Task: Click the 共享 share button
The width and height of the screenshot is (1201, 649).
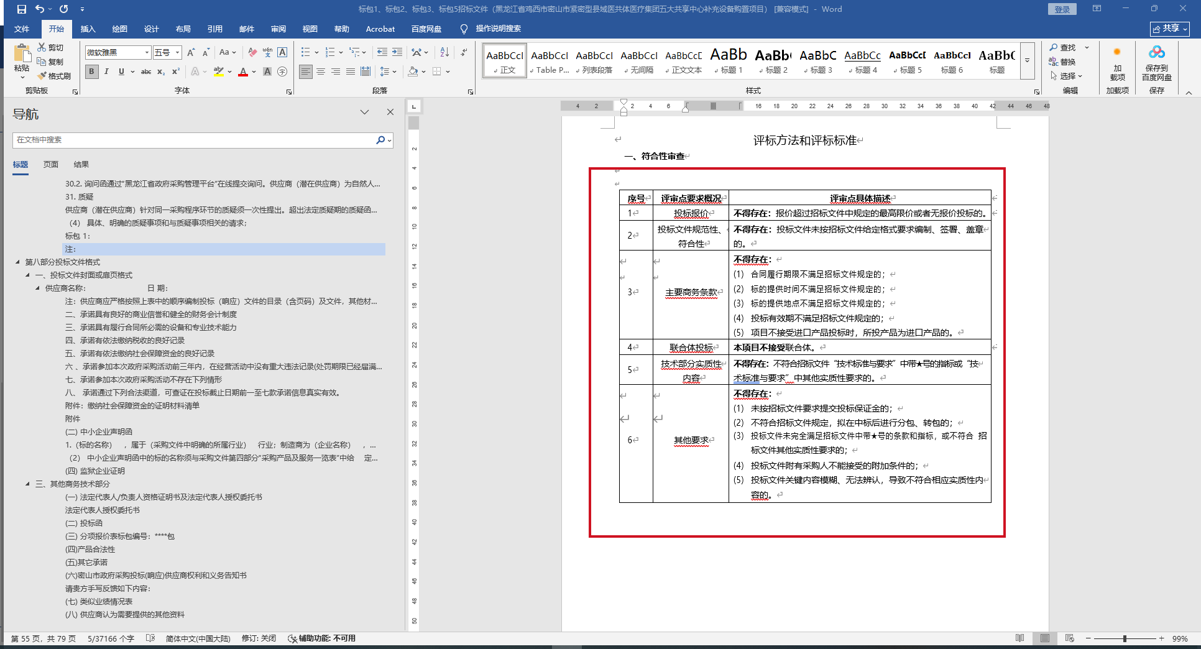Action: 1169,29
